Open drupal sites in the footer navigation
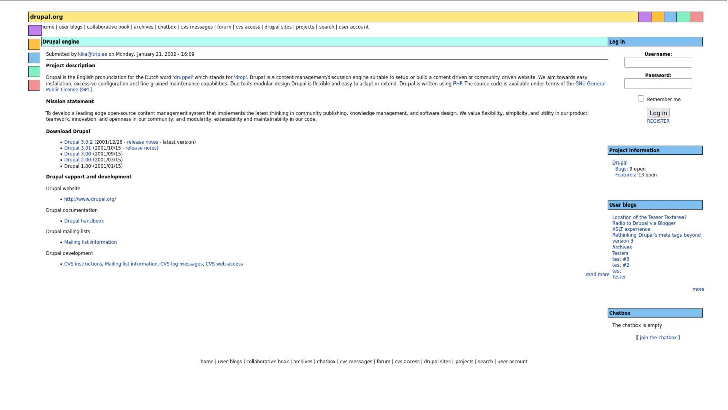This screenshot has height=410, width=728. (437, 362)
